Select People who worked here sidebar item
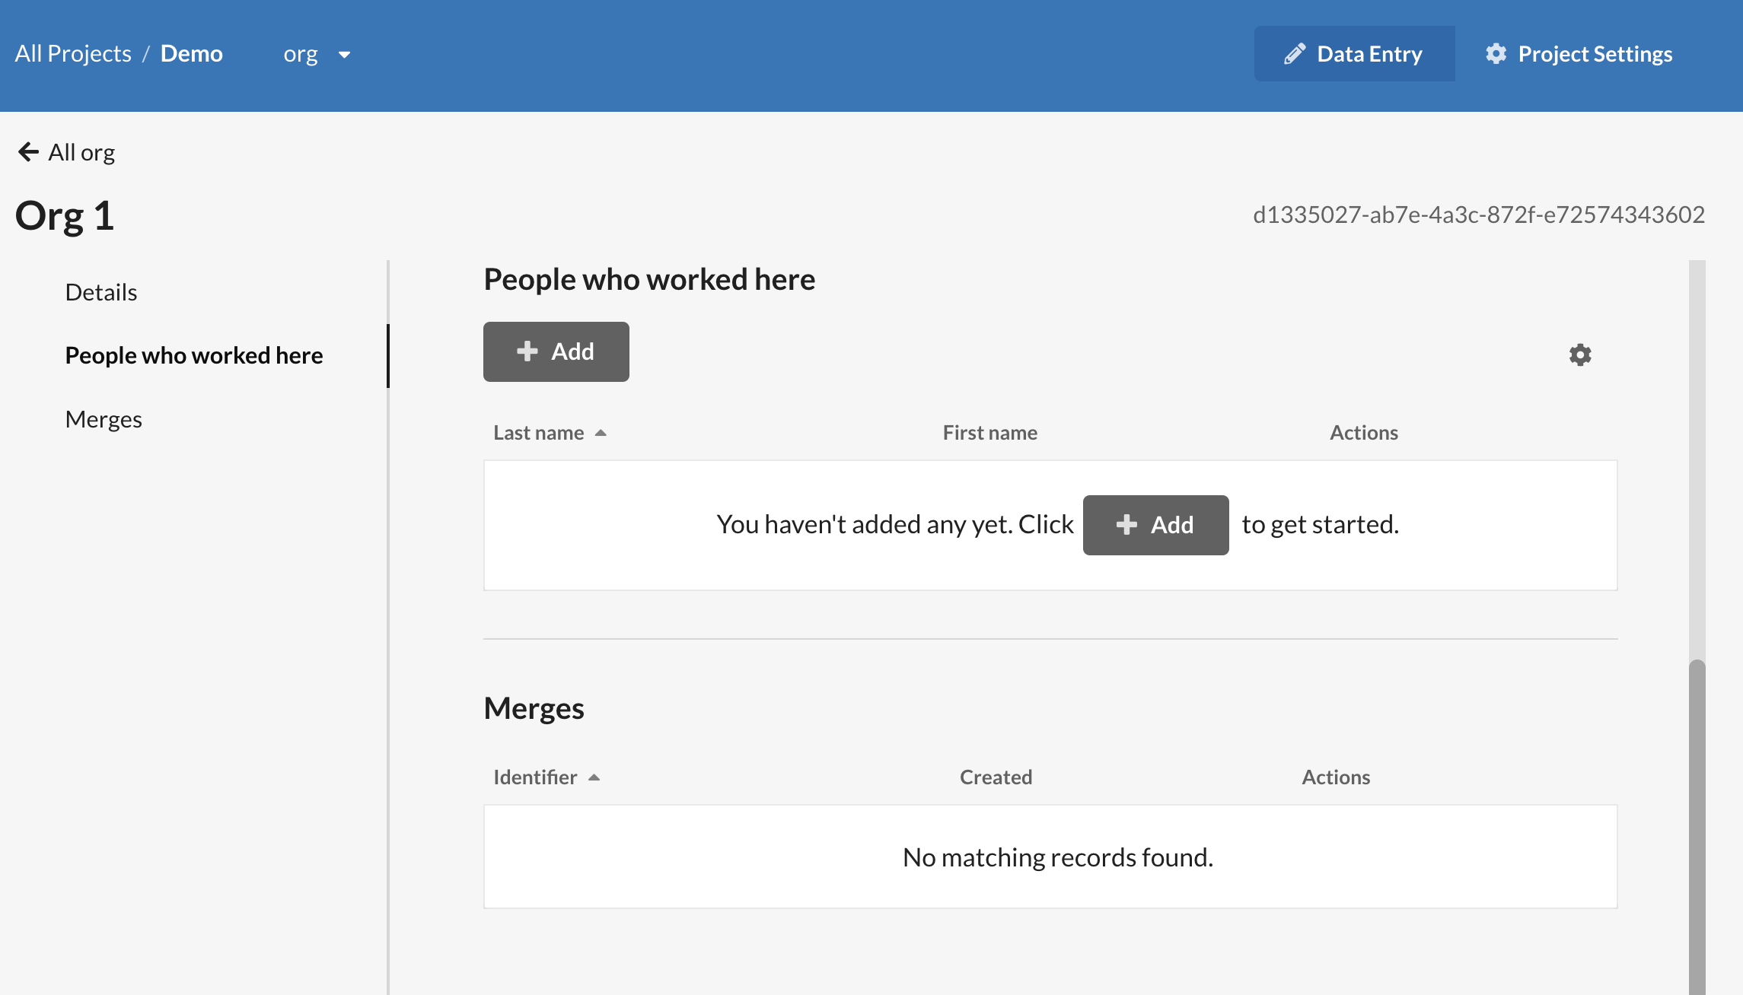1743x995 pixels. coord(194,355)
